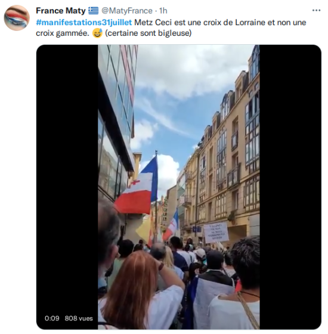Click the 0:09 video duration label
328x334 pixels.
(x=52, y=318)
